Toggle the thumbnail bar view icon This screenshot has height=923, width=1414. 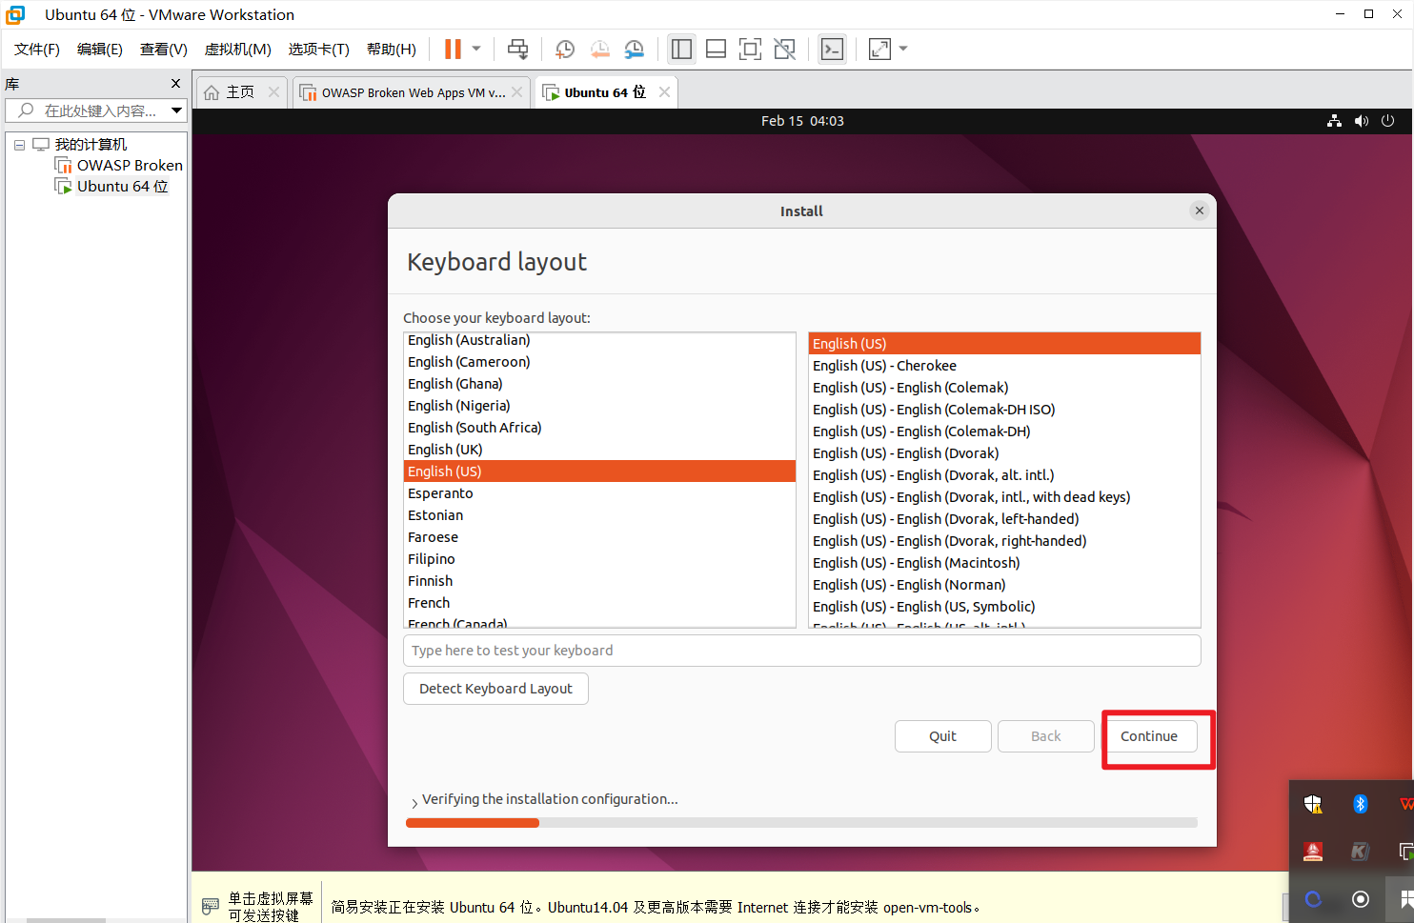[x=716, y=49]
